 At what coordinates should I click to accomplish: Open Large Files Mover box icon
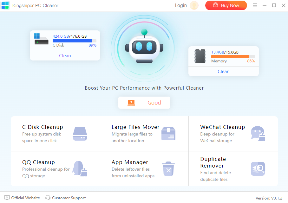click(168, 134)
